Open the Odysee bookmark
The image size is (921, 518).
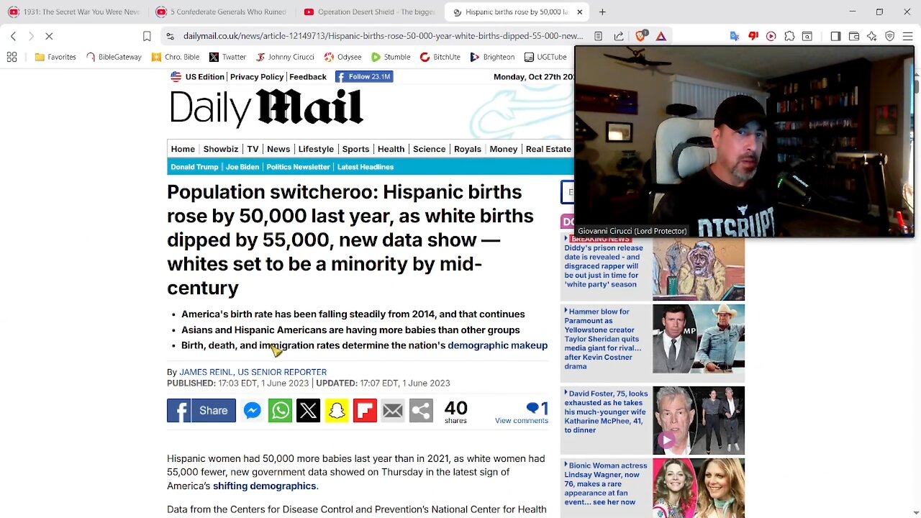coord(342,57)
